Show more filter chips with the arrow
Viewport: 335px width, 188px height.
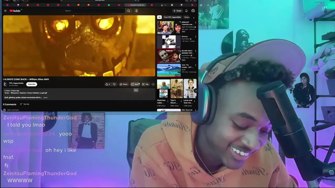[x=194, y=17]
